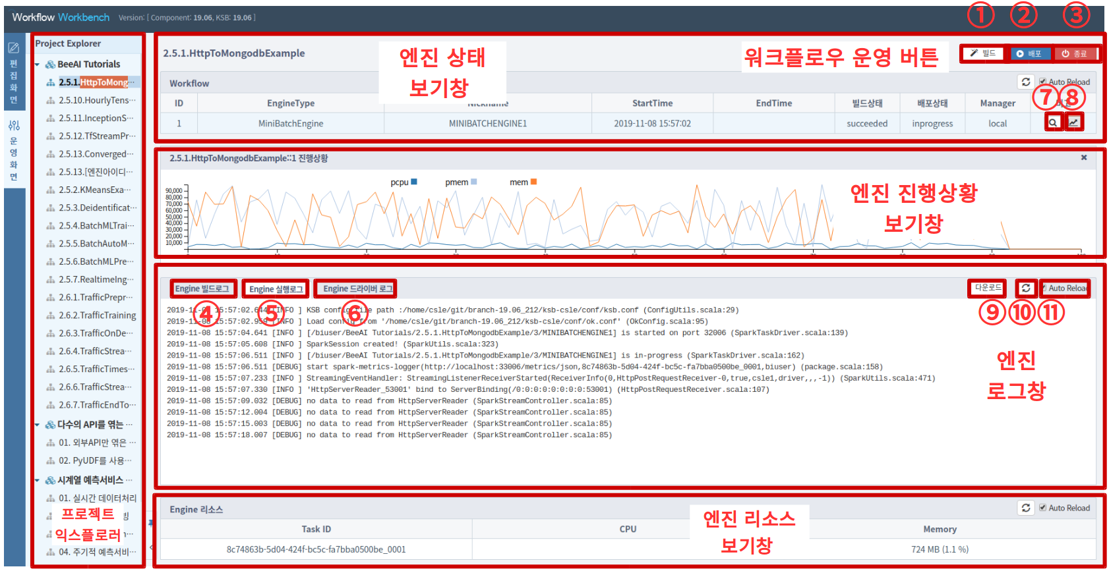This screenshot has height=571, width=1109.
Task: Refresh the Workflow engine status table
Action: 1025,82
